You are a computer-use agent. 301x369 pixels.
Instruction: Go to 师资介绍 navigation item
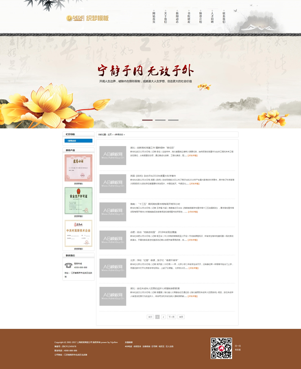click(x=201, y=17)
